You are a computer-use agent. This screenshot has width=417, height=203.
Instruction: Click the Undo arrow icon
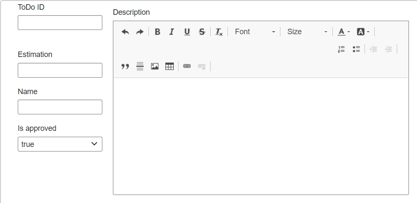[x=125, y=32]
